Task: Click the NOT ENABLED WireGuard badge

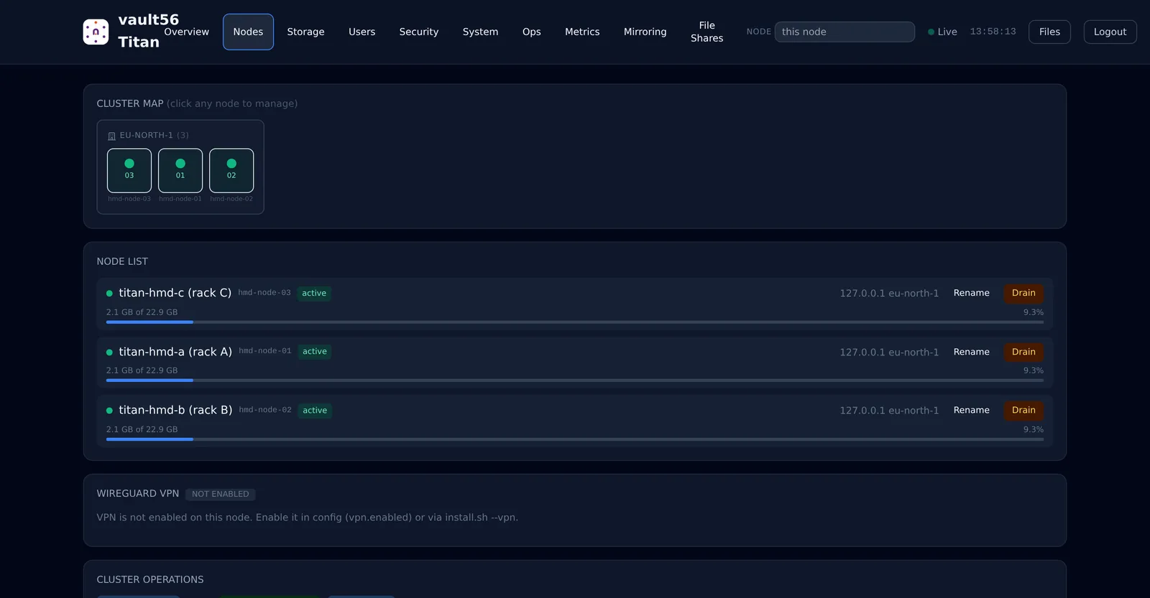Action: coord(221,494)
